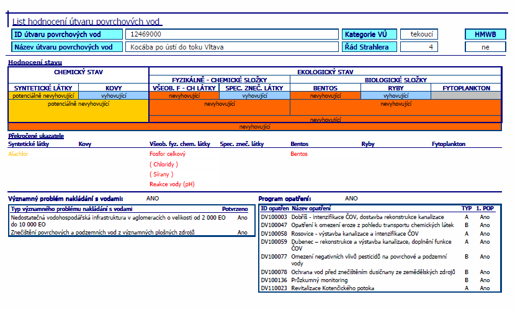Click the 'TYP' column header

(x=467, y=209)
